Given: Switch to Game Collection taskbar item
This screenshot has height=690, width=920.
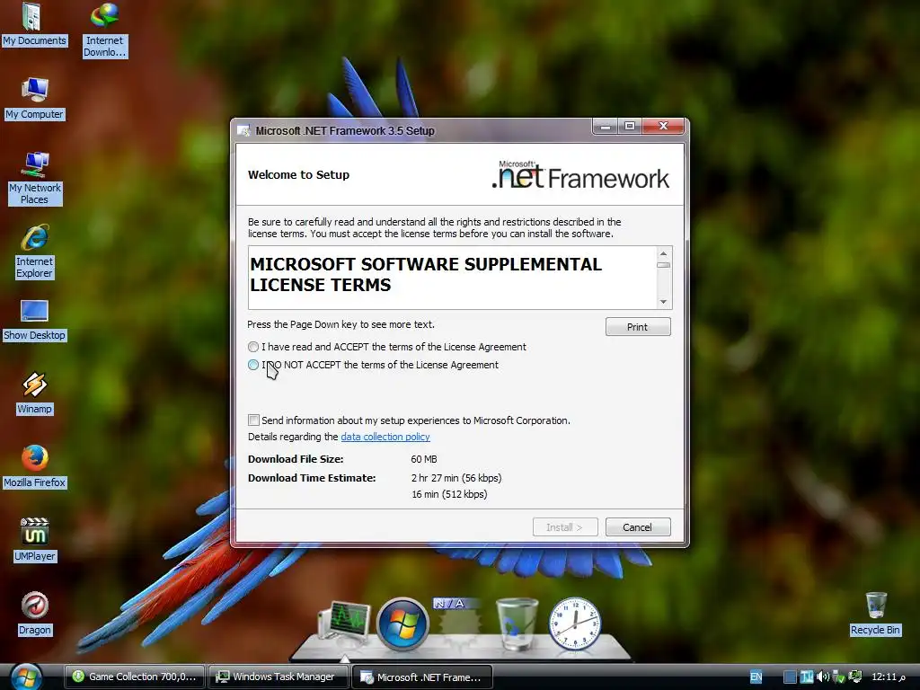Looking at the screenshot, I should click(x=135, y=677).
